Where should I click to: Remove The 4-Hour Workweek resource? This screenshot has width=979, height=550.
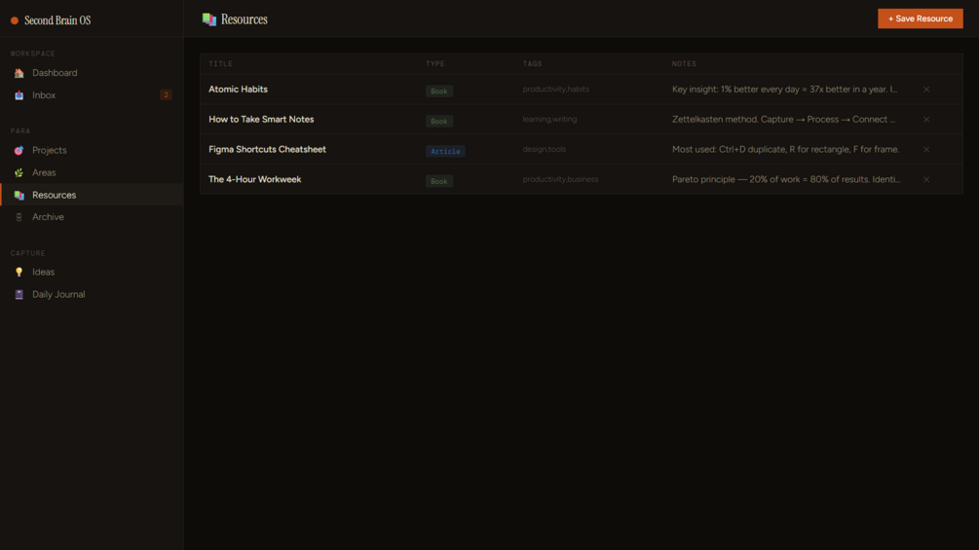[926, 179]
